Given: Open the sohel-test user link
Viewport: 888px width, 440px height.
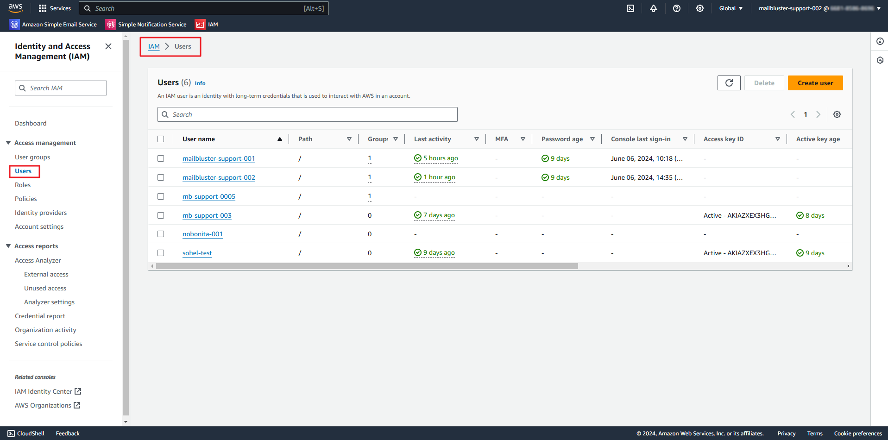Looking at the screenshot, I should coord(197,253).
